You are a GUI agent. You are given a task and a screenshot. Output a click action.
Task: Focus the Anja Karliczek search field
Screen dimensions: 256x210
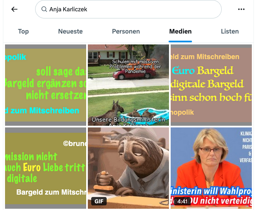tap(128, 9)
